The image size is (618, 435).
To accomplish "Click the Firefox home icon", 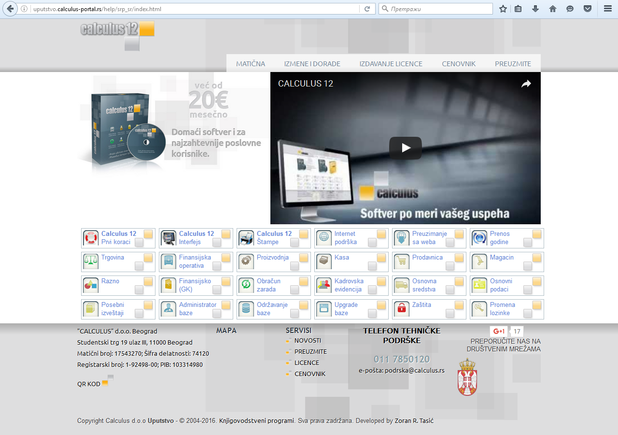I will click(553, 9).
